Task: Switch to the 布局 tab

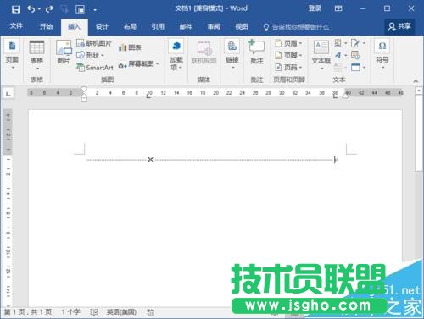Action: [x=130, y=27]
